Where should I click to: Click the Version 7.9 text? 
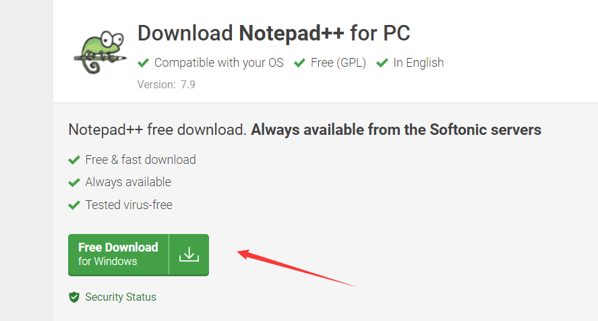[167, 84]
